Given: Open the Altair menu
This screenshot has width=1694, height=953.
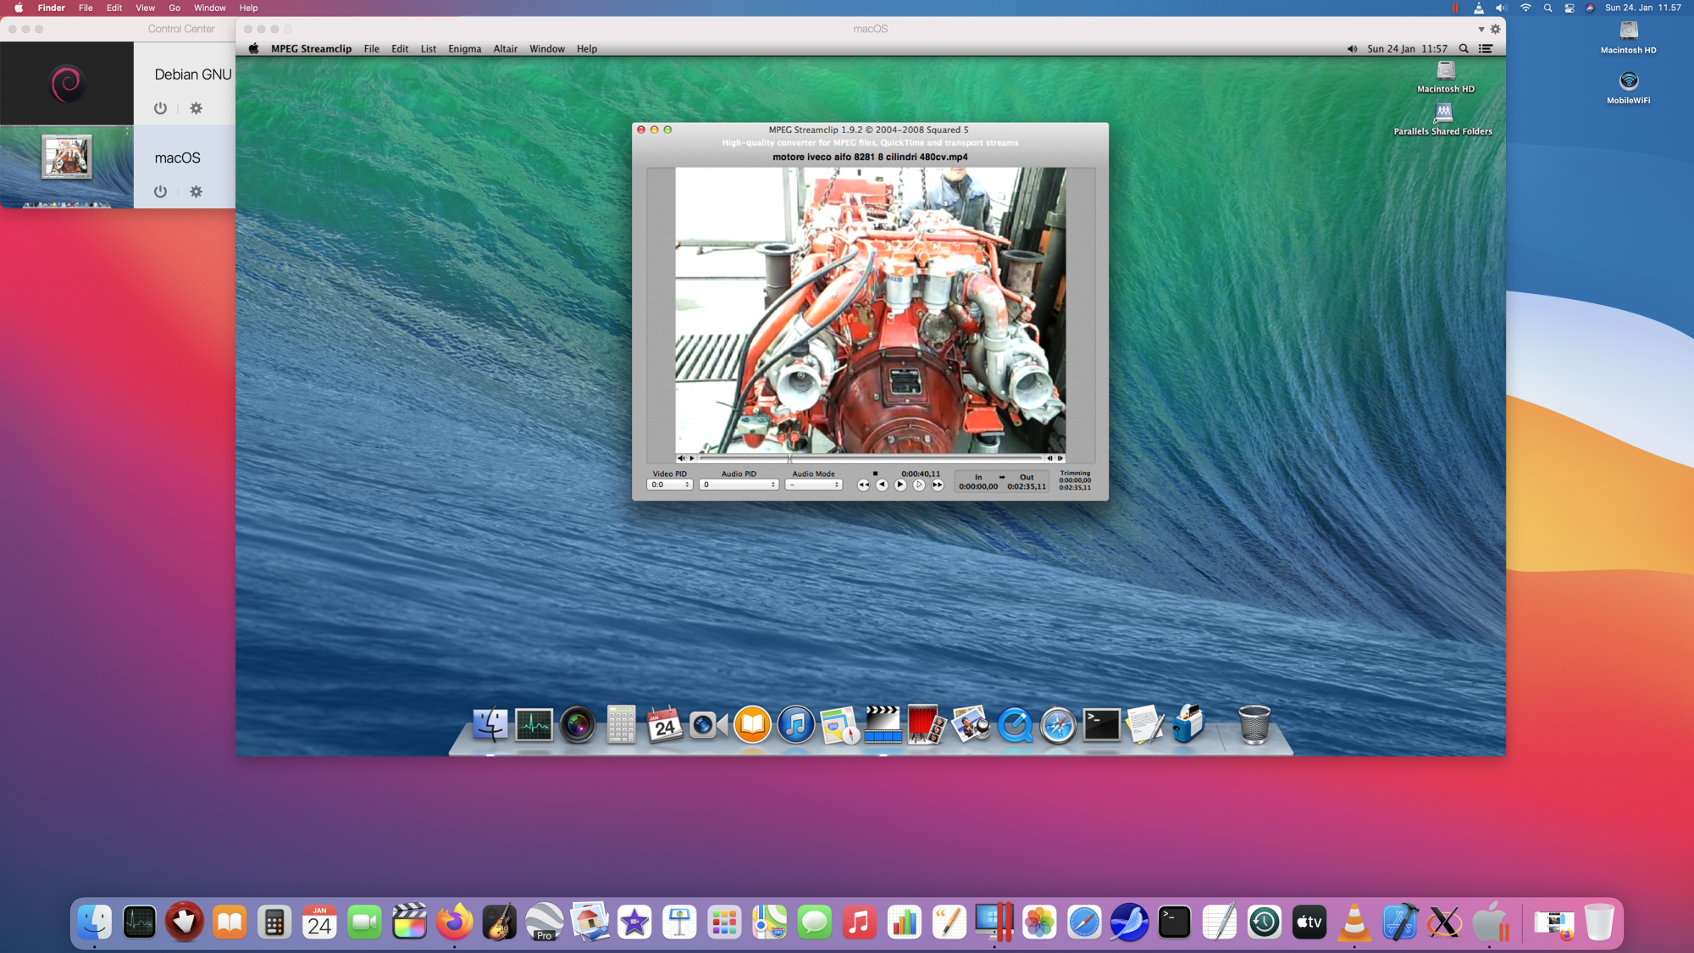Looking at the screenshot, I should pyautogui.click(x=505, y=49).
